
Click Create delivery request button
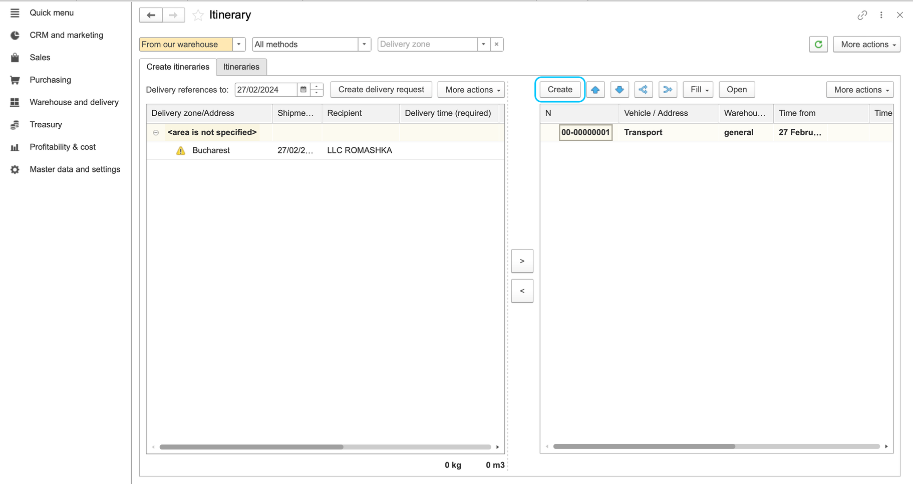tap(381, 90)
